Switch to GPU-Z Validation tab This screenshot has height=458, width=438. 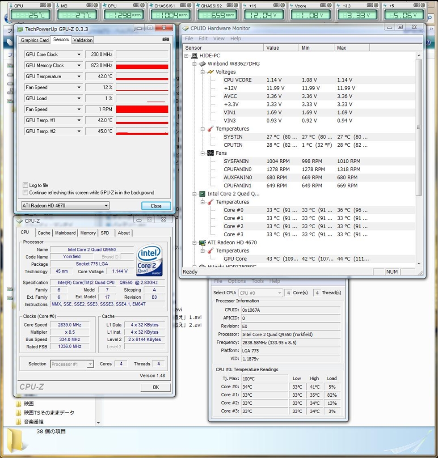tap(83, 40)
